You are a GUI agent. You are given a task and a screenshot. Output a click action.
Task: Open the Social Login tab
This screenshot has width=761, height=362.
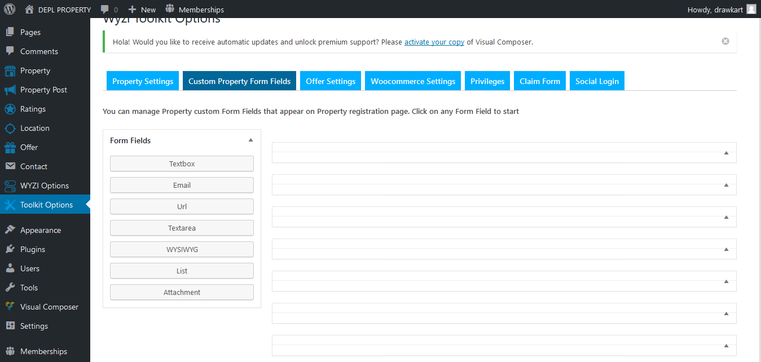[597, 81]
